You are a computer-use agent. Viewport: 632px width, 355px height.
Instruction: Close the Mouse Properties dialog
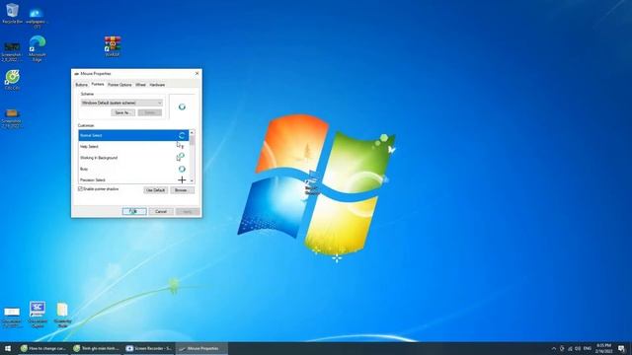coord(197,73)
